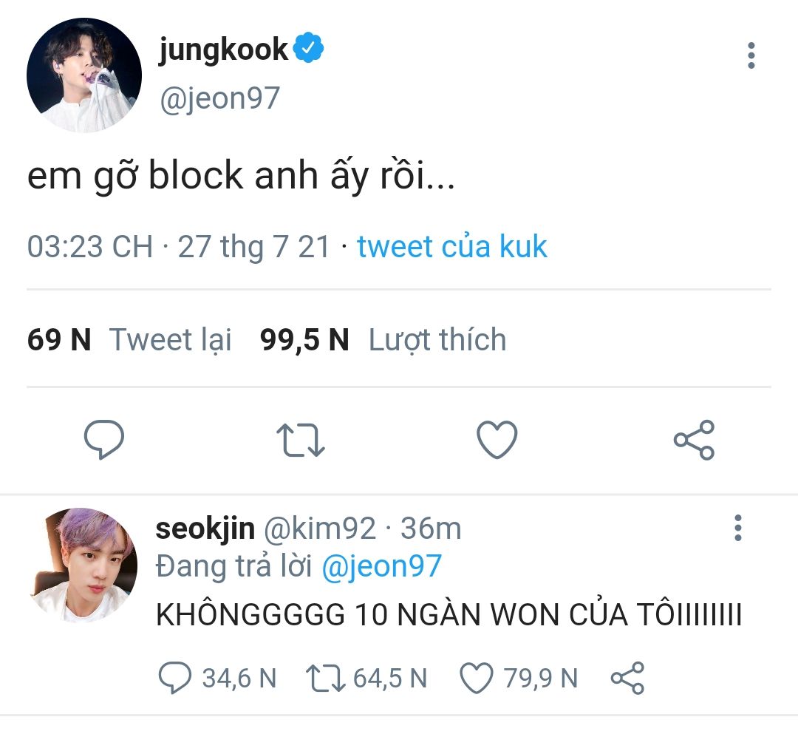
Task: Click the verified badge next to jungkook
Action: (308, 48)
